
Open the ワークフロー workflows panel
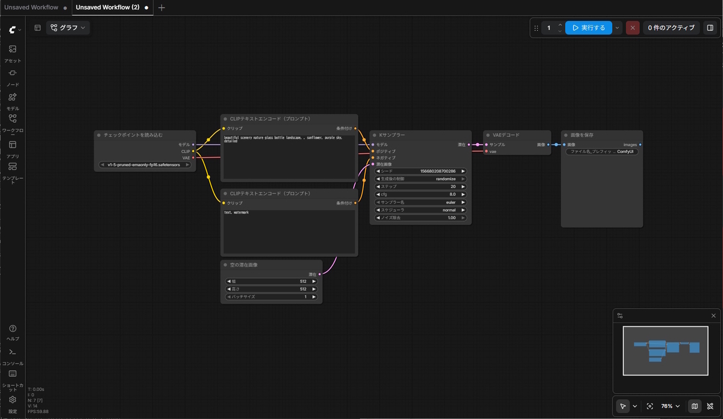[13, 125]
